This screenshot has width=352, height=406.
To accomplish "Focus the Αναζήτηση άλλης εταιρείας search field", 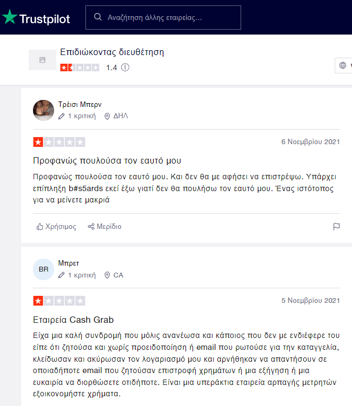I will pyautogui.click(x=163, y=17).
